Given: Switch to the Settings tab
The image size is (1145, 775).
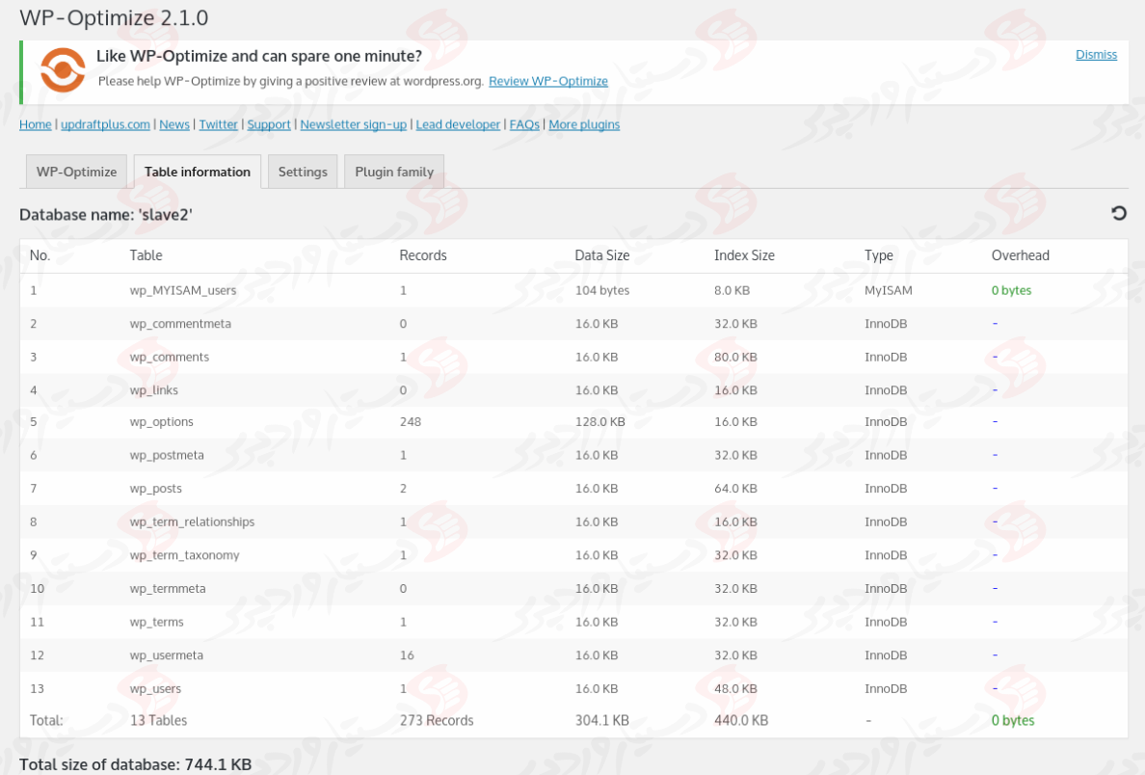Looking at the screenshot, I should tap(303, 172).
